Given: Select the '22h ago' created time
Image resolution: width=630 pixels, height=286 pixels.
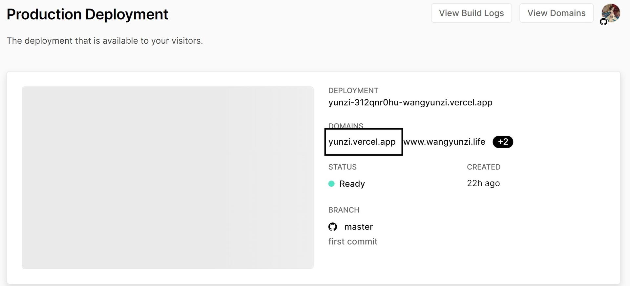Looking at the screenshot, I should point(483,183).
